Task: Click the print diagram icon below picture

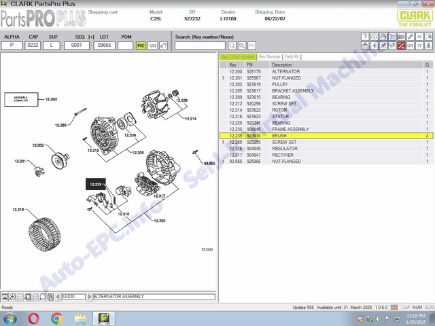Action: (50, 297)
